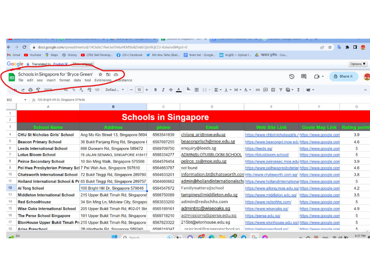
Task: Click the decrease decimal places icon
Action: [x=81, y=90]
